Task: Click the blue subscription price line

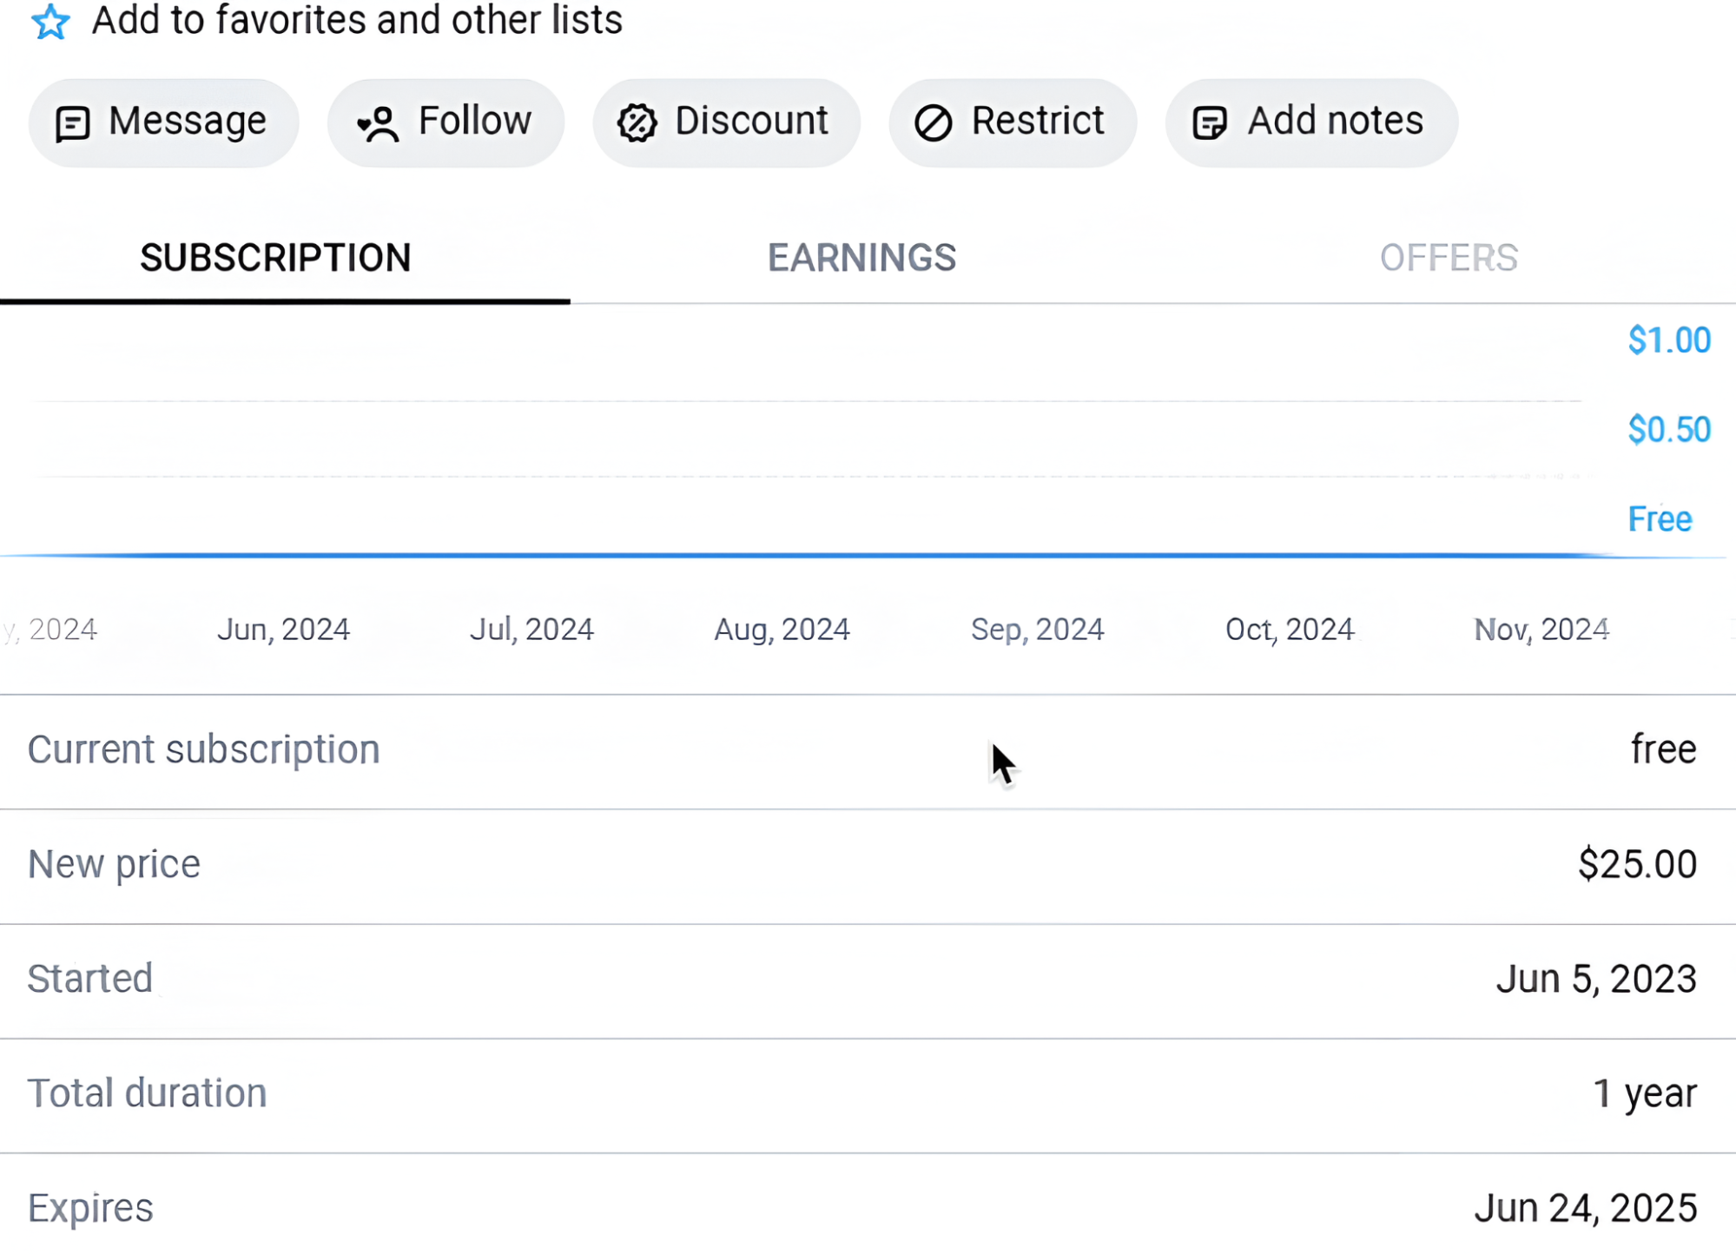Action: pos(808,555)
